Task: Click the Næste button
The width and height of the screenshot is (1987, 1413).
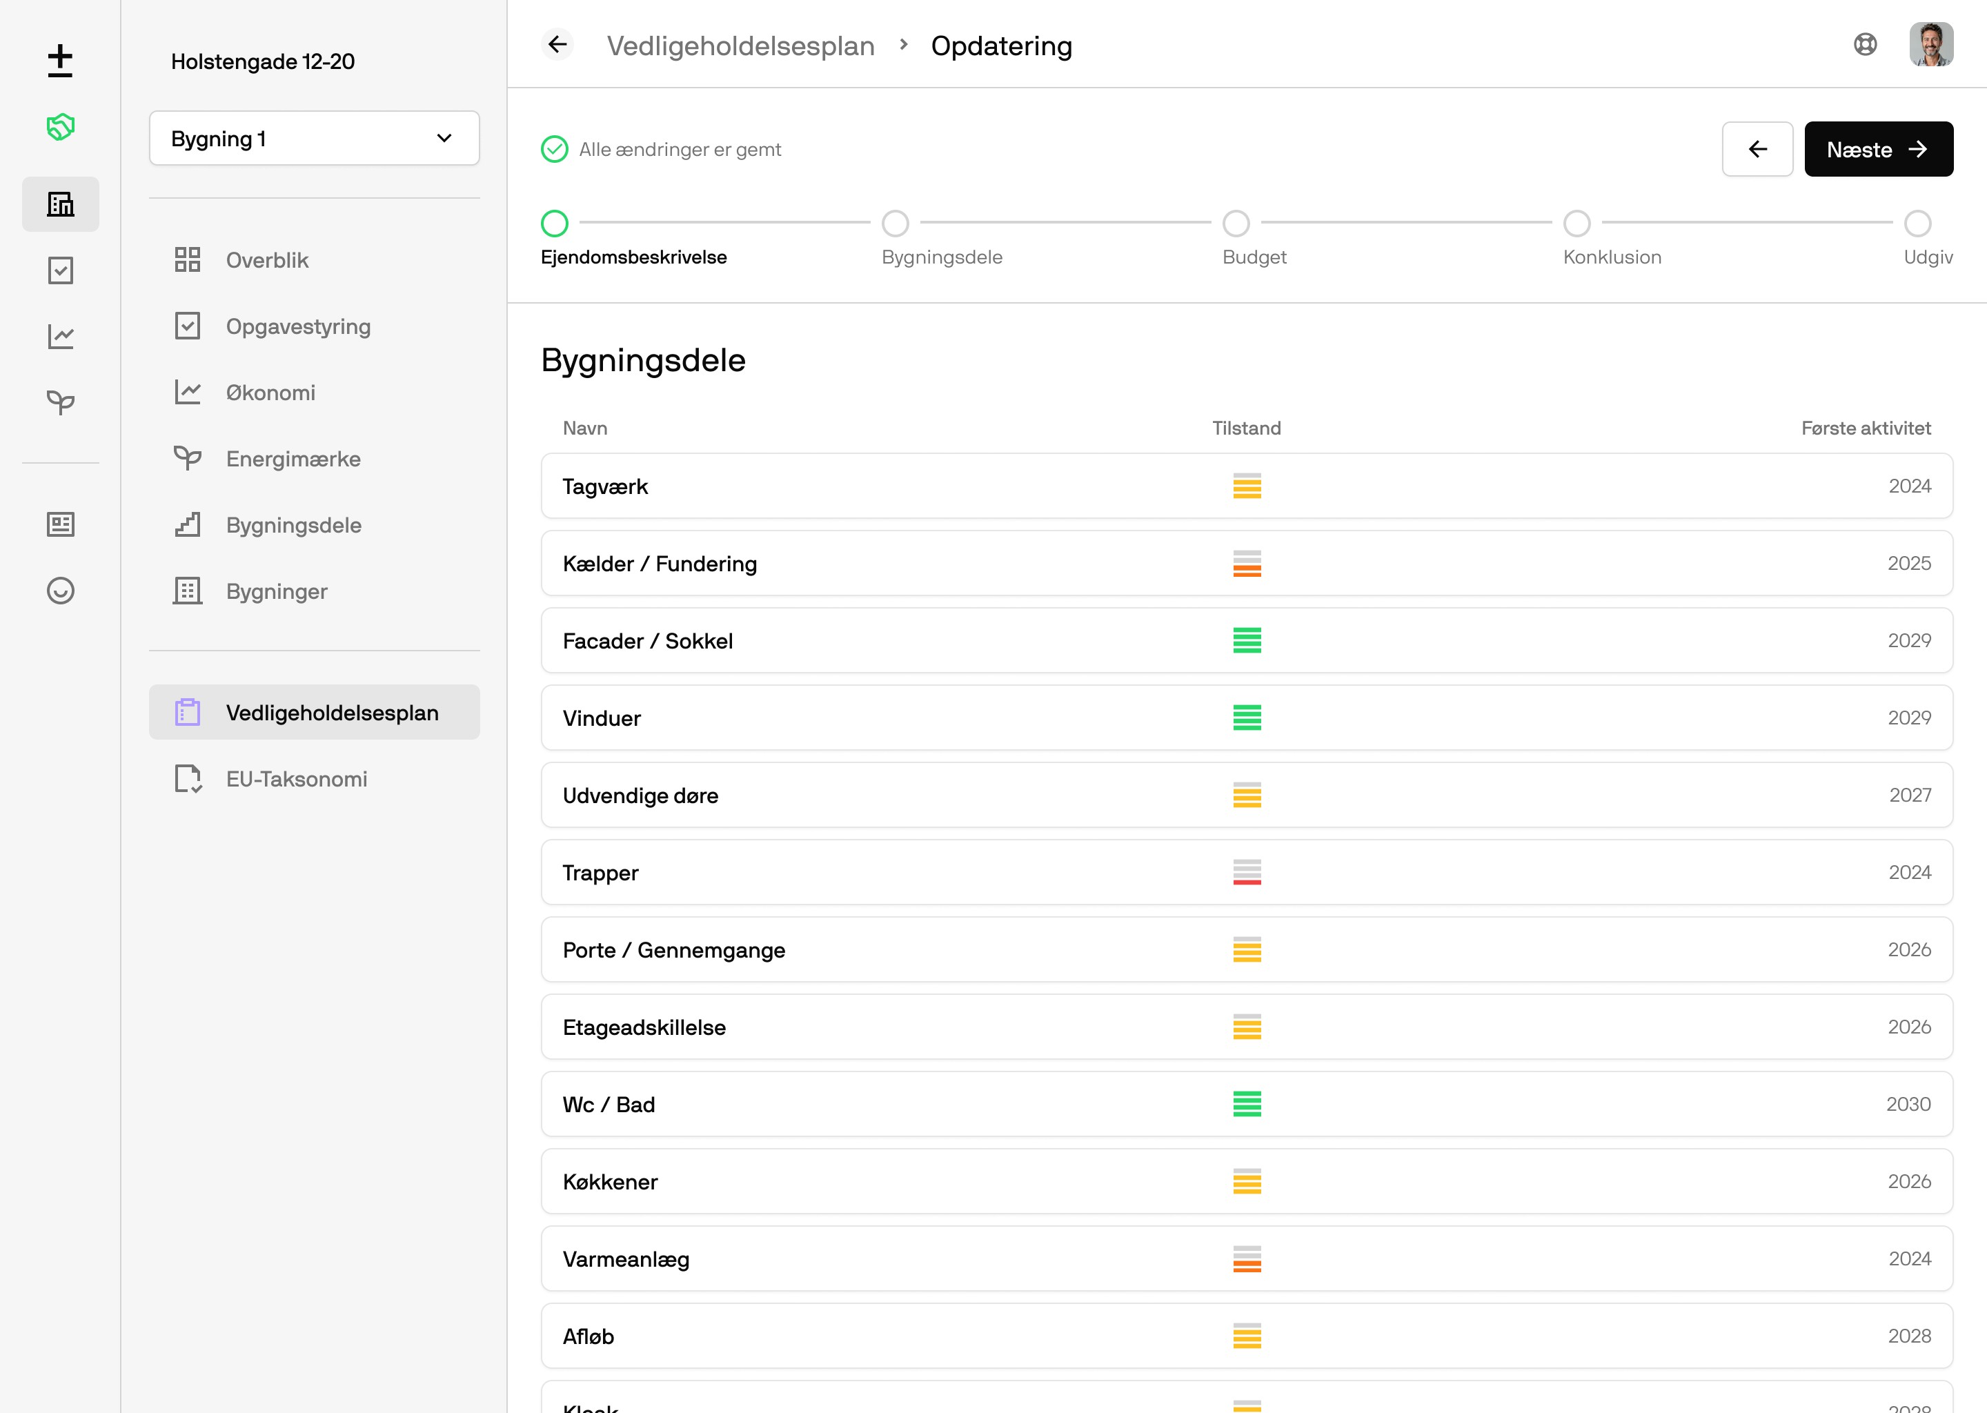Action: point(1877,150)
